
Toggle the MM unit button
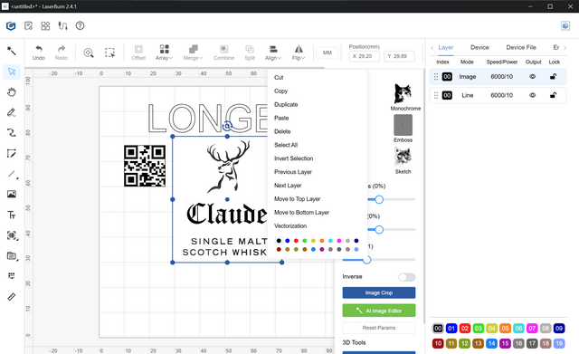click(327, 53)
